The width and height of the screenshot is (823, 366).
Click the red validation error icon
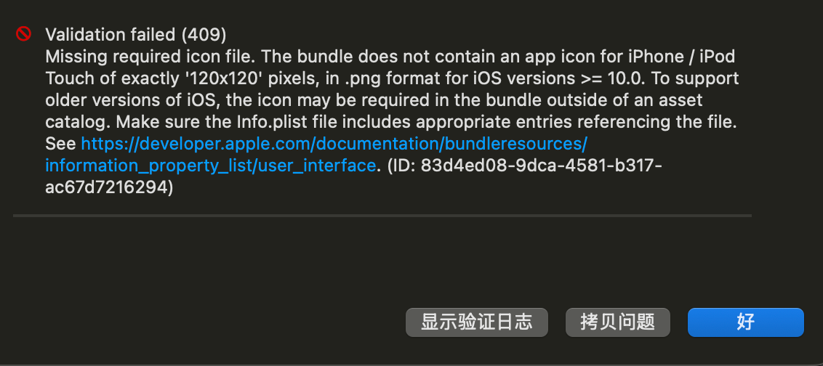tap(24, 33)
